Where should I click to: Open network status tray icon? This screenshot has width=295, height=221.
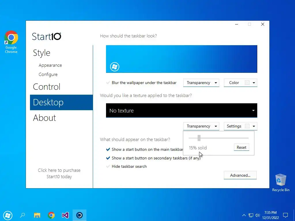[x=251, y=215]
